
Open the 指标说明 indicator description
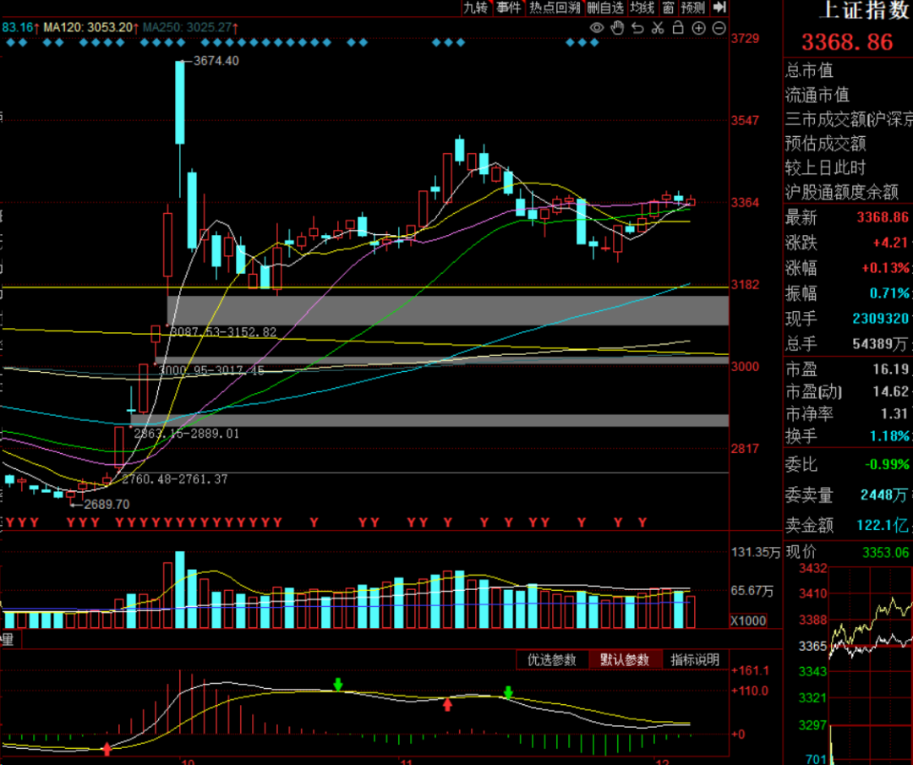(695, 659)
